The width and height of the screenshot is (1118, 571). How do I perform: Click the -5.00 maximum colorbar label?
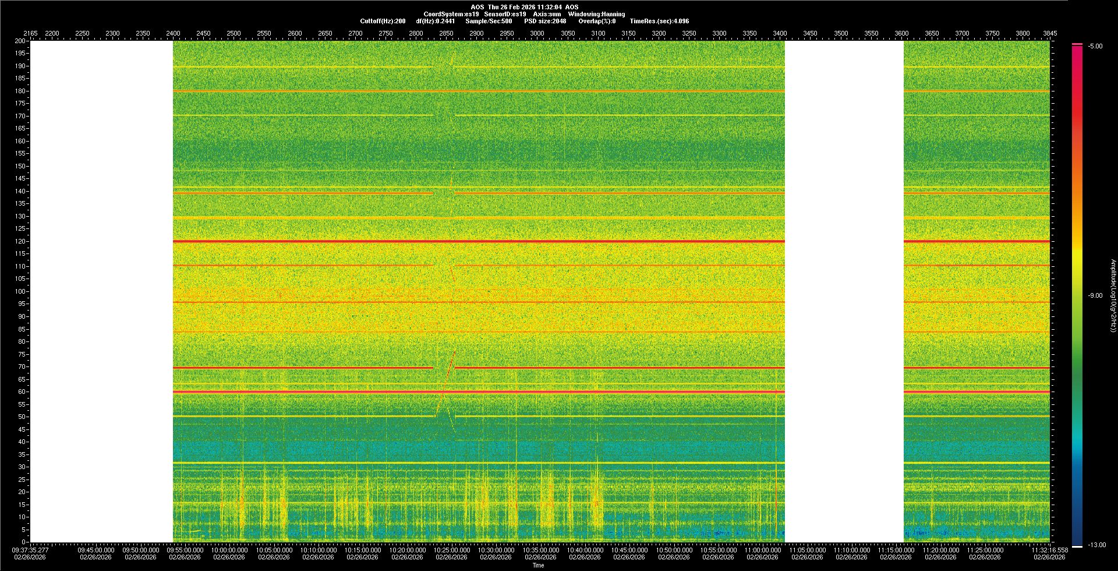tap(1095, 46)
